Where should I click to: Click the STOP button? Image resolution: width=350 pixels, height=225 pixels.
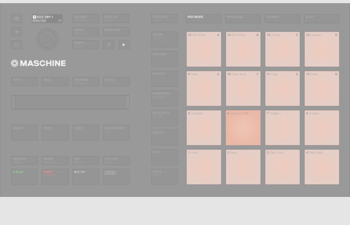coord(86,177)
